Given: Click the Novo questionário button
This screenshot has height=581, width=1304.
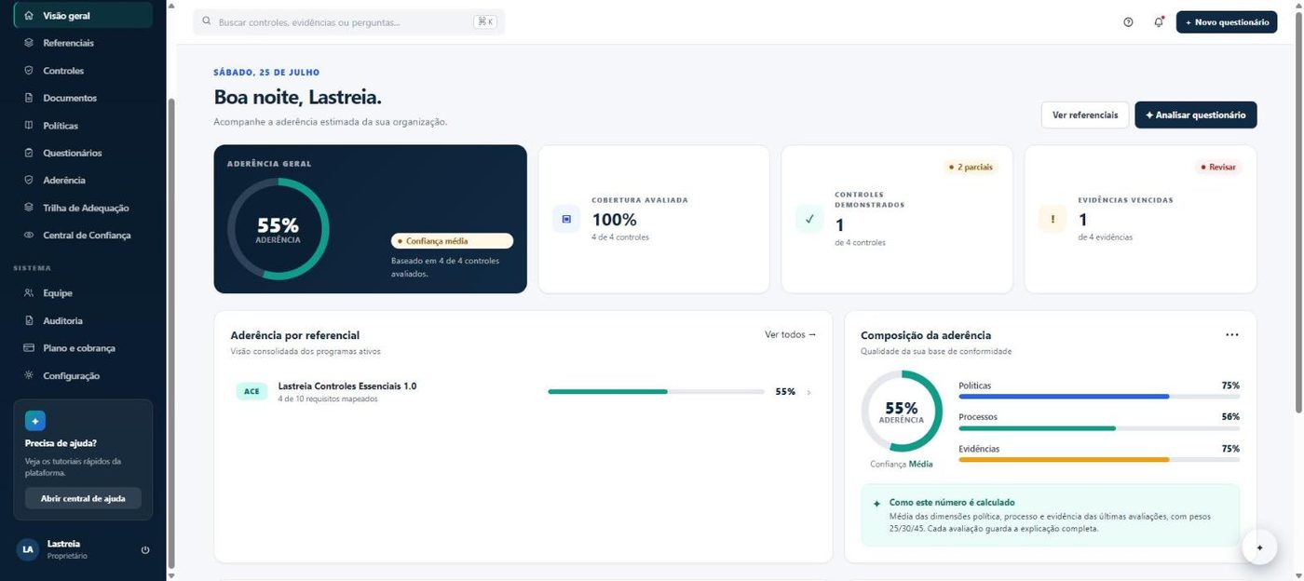Looking at the screenshot, I should [x=1226, y=22].
